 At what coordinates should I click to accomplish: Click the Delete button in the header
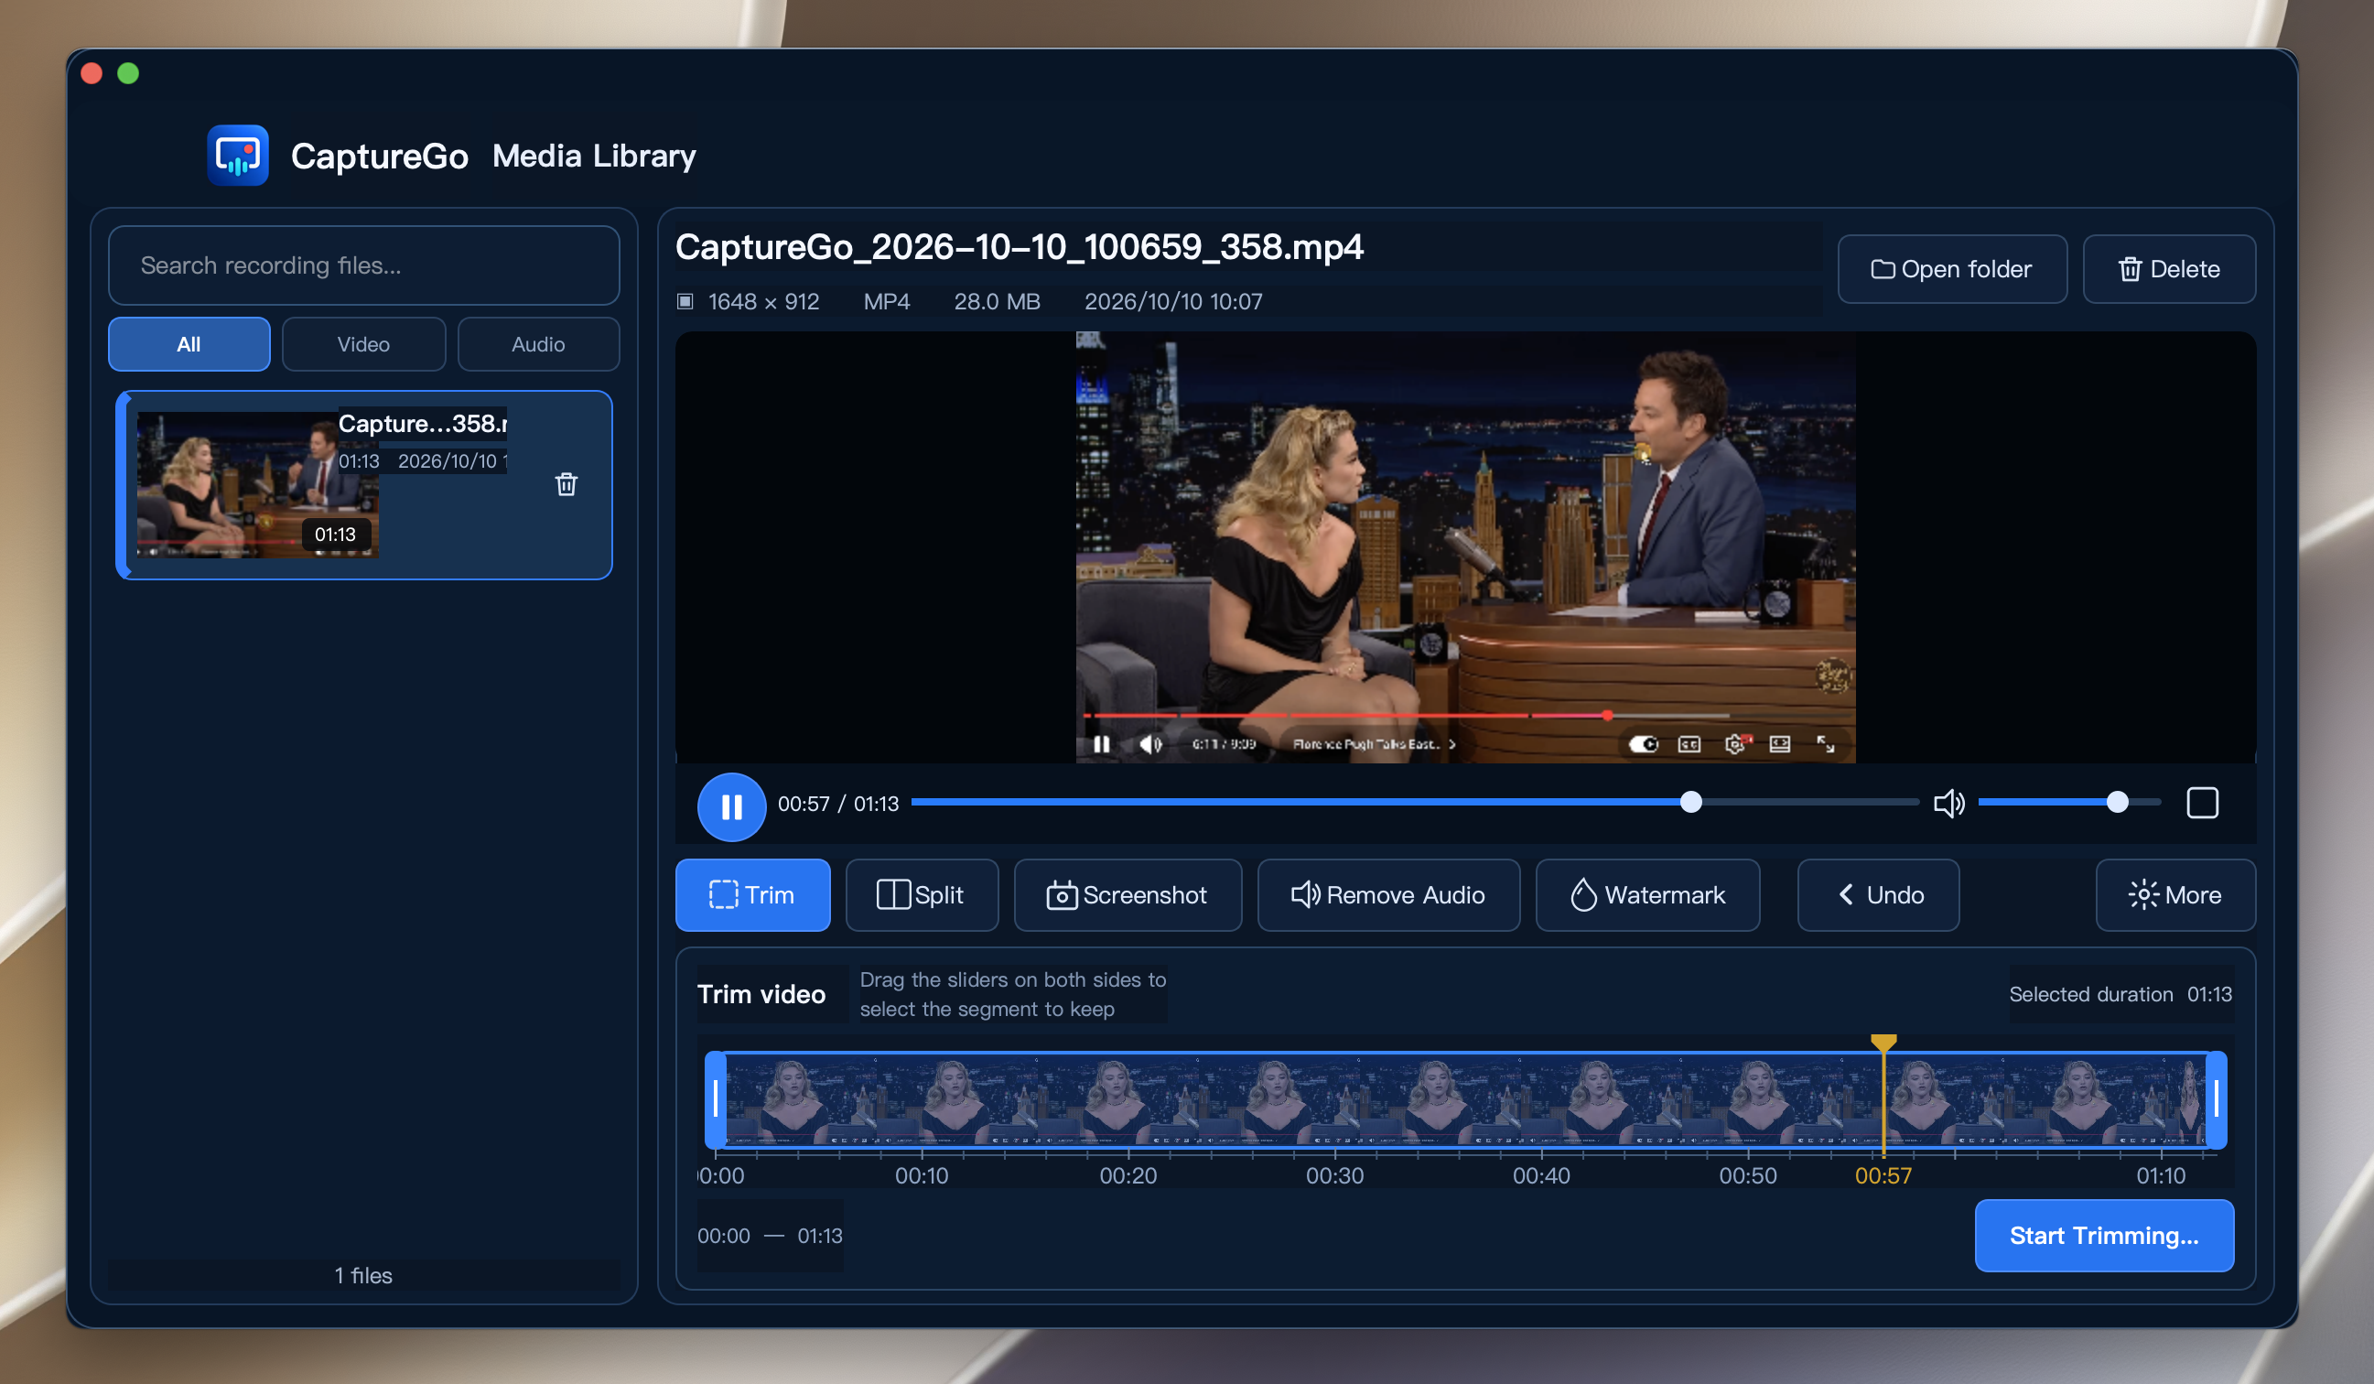pyautogui.click(x=2169, y=269)
